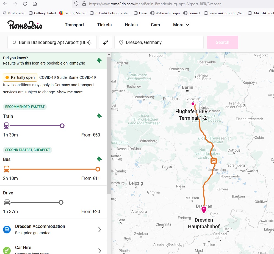
Task: Open the Cars menu item
Action: (x=155, y=25)
